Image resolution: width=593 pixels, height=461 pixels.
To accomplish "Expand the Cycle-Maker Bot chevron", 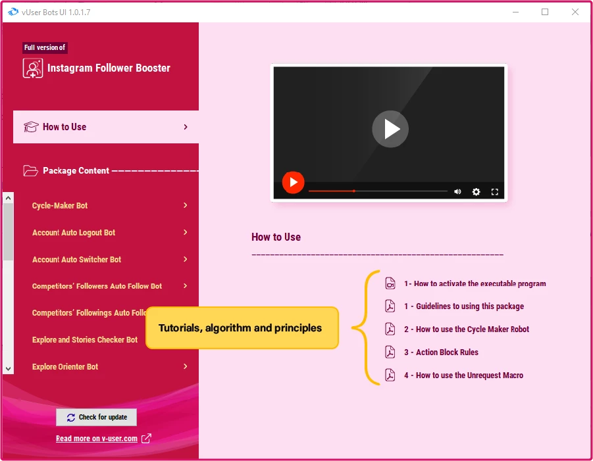I will (x=186, y=205).
